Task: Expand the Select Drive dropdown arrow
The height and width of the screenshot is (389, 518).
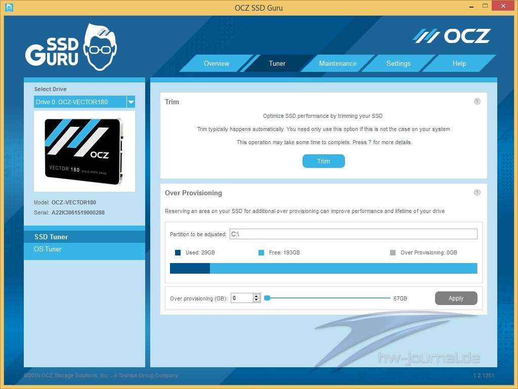Action: (x=131, y=102)
